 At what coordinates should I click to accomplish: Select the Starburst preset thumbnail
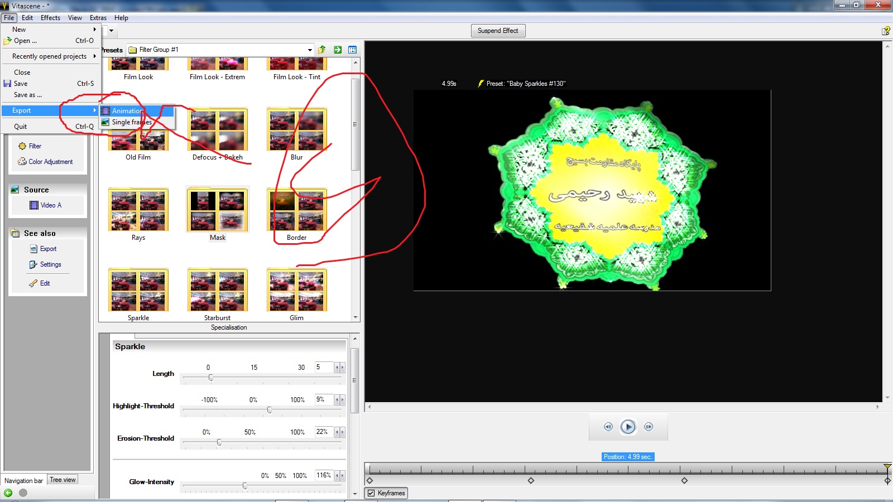point(218,290)
